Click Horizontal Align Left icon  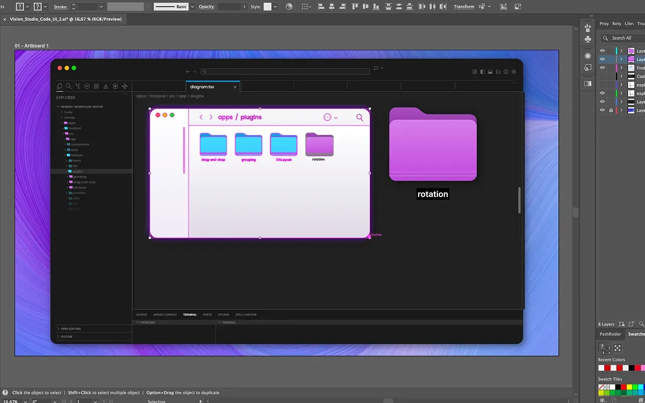[x=322, y=7]
